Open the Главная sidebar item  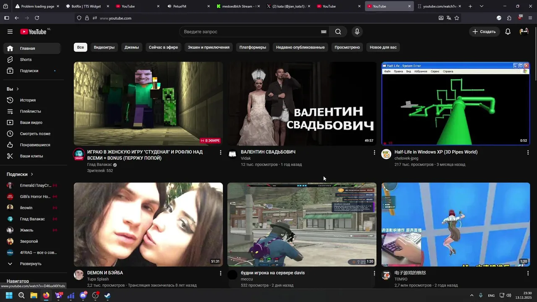click(x=32, y=48)
